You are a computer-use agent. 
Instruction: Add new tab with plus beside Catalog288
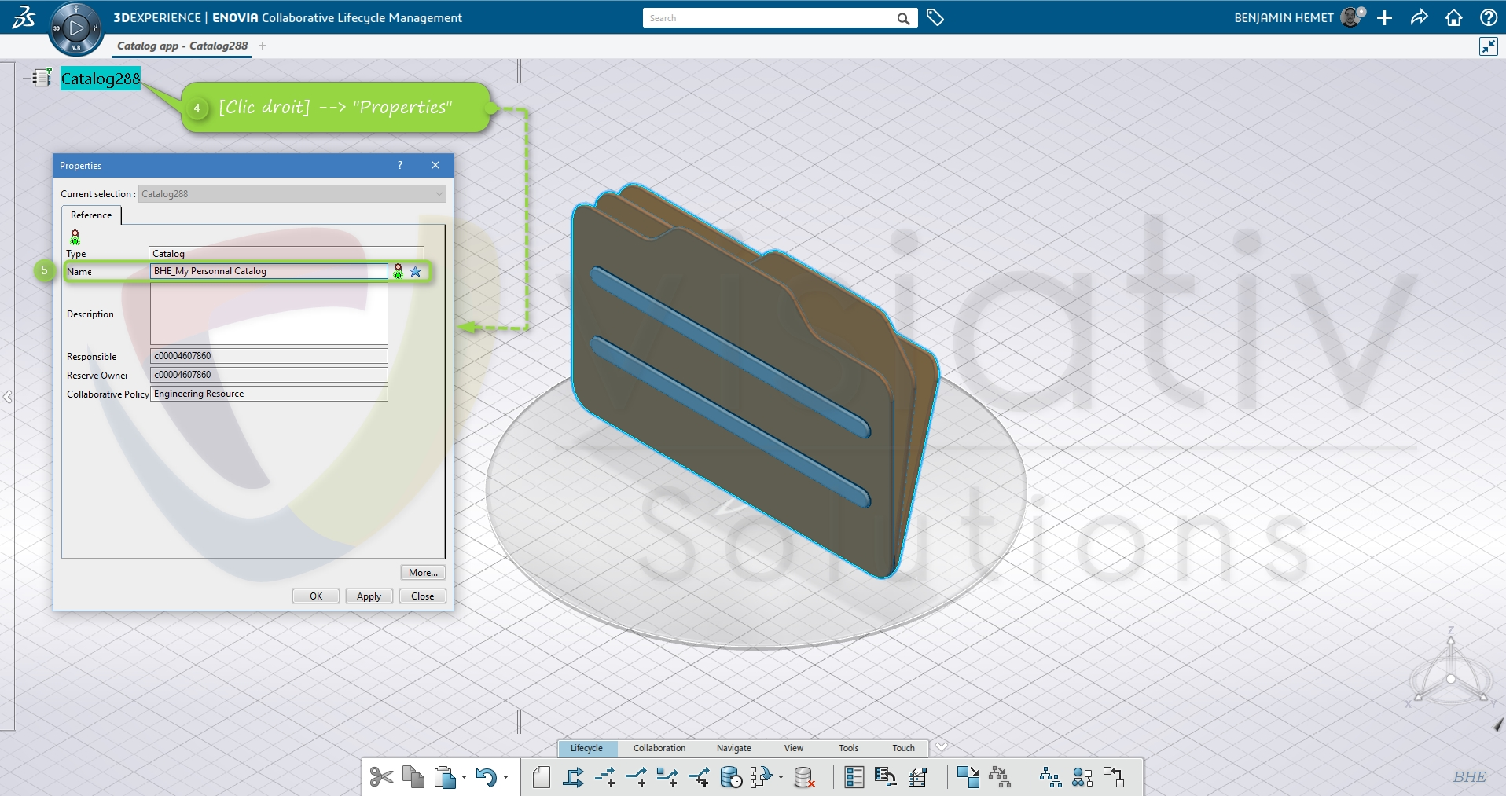[263, 46]
